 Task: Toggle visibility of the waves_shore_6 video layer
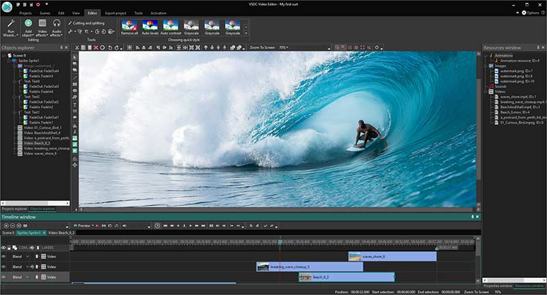tap(3, 256)
